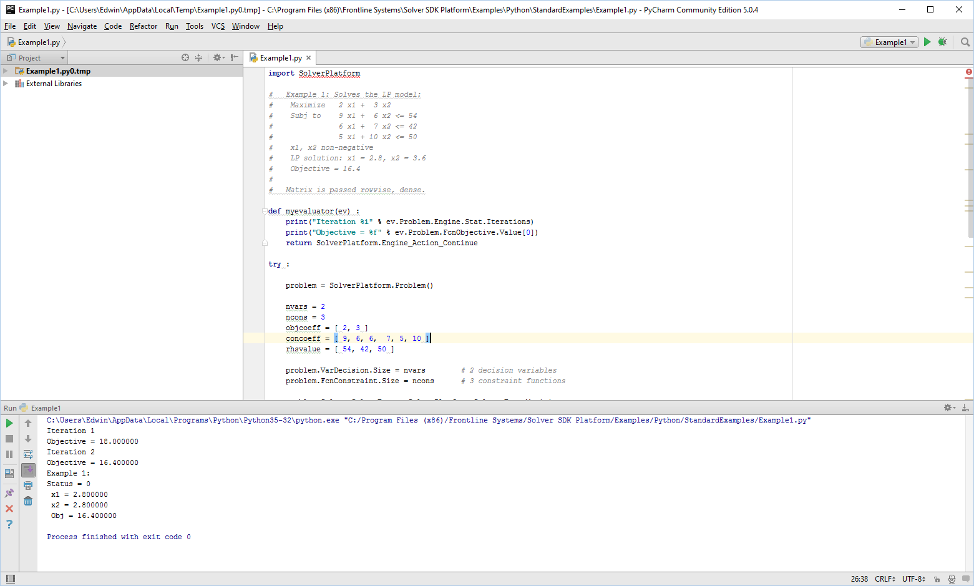Click the red error indicator in editor gutter
This screenshot has width=974, height=586.
click(968, 72)
